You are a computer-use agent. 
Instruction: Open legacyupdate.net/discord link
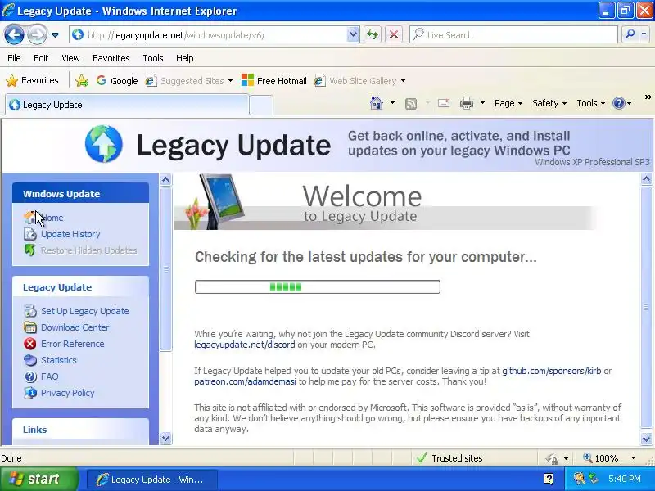point(244,345)
